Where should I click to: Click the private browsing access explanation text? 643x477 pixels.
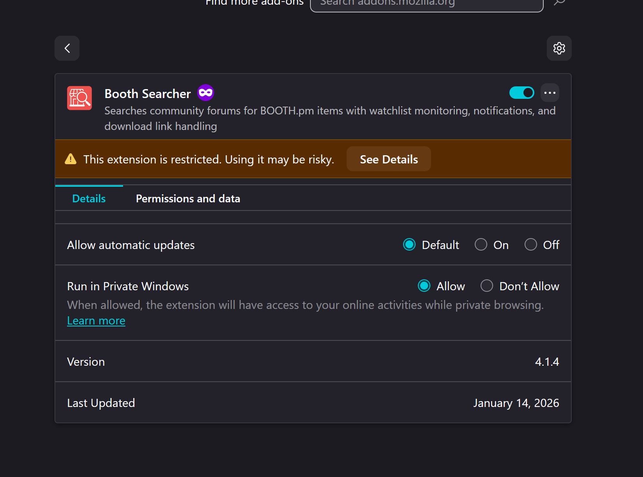305,305
